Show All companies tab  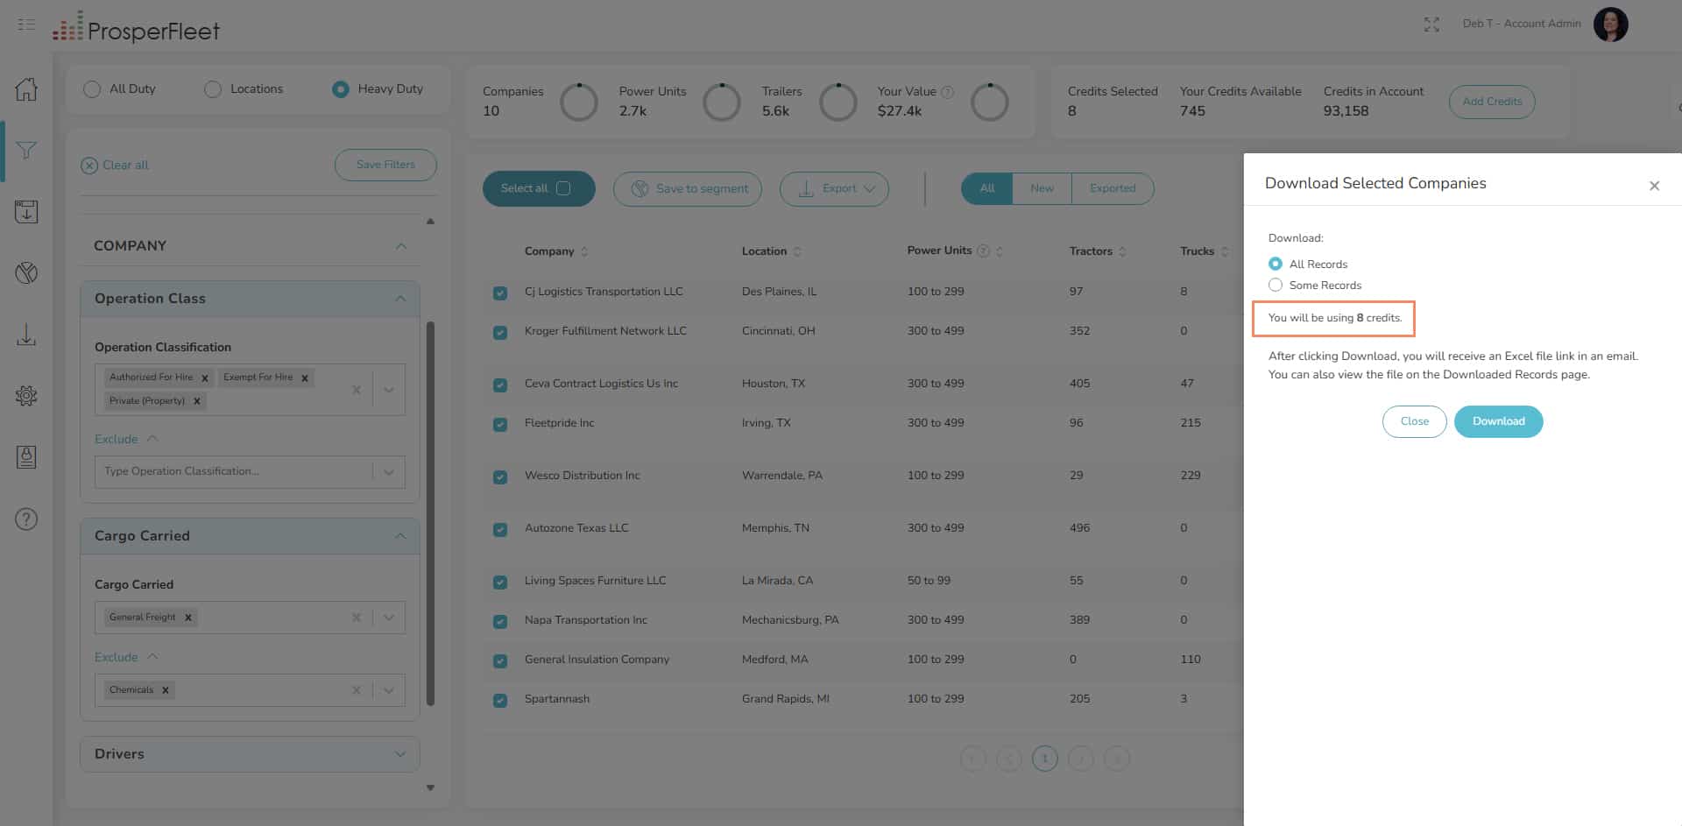pyautogui.click(x=987, y=188)
